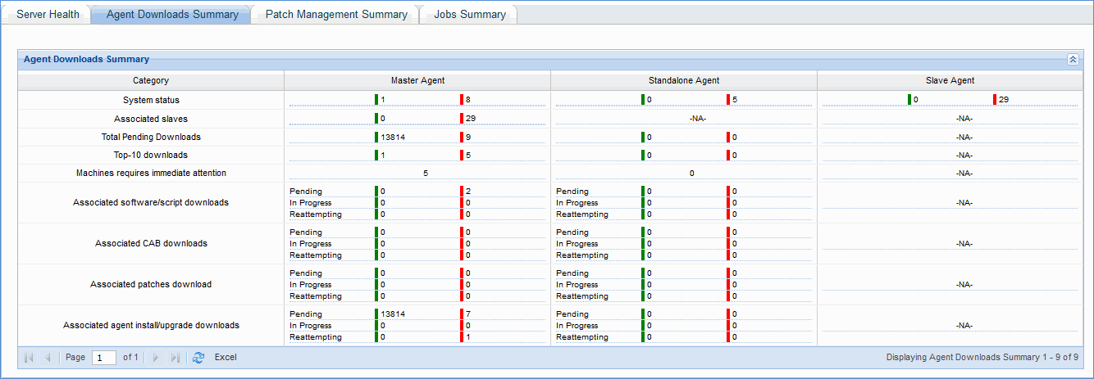Viewport: 1094px width, 379px height.
Task: Go to the previous page
Action: pos(48,358)
